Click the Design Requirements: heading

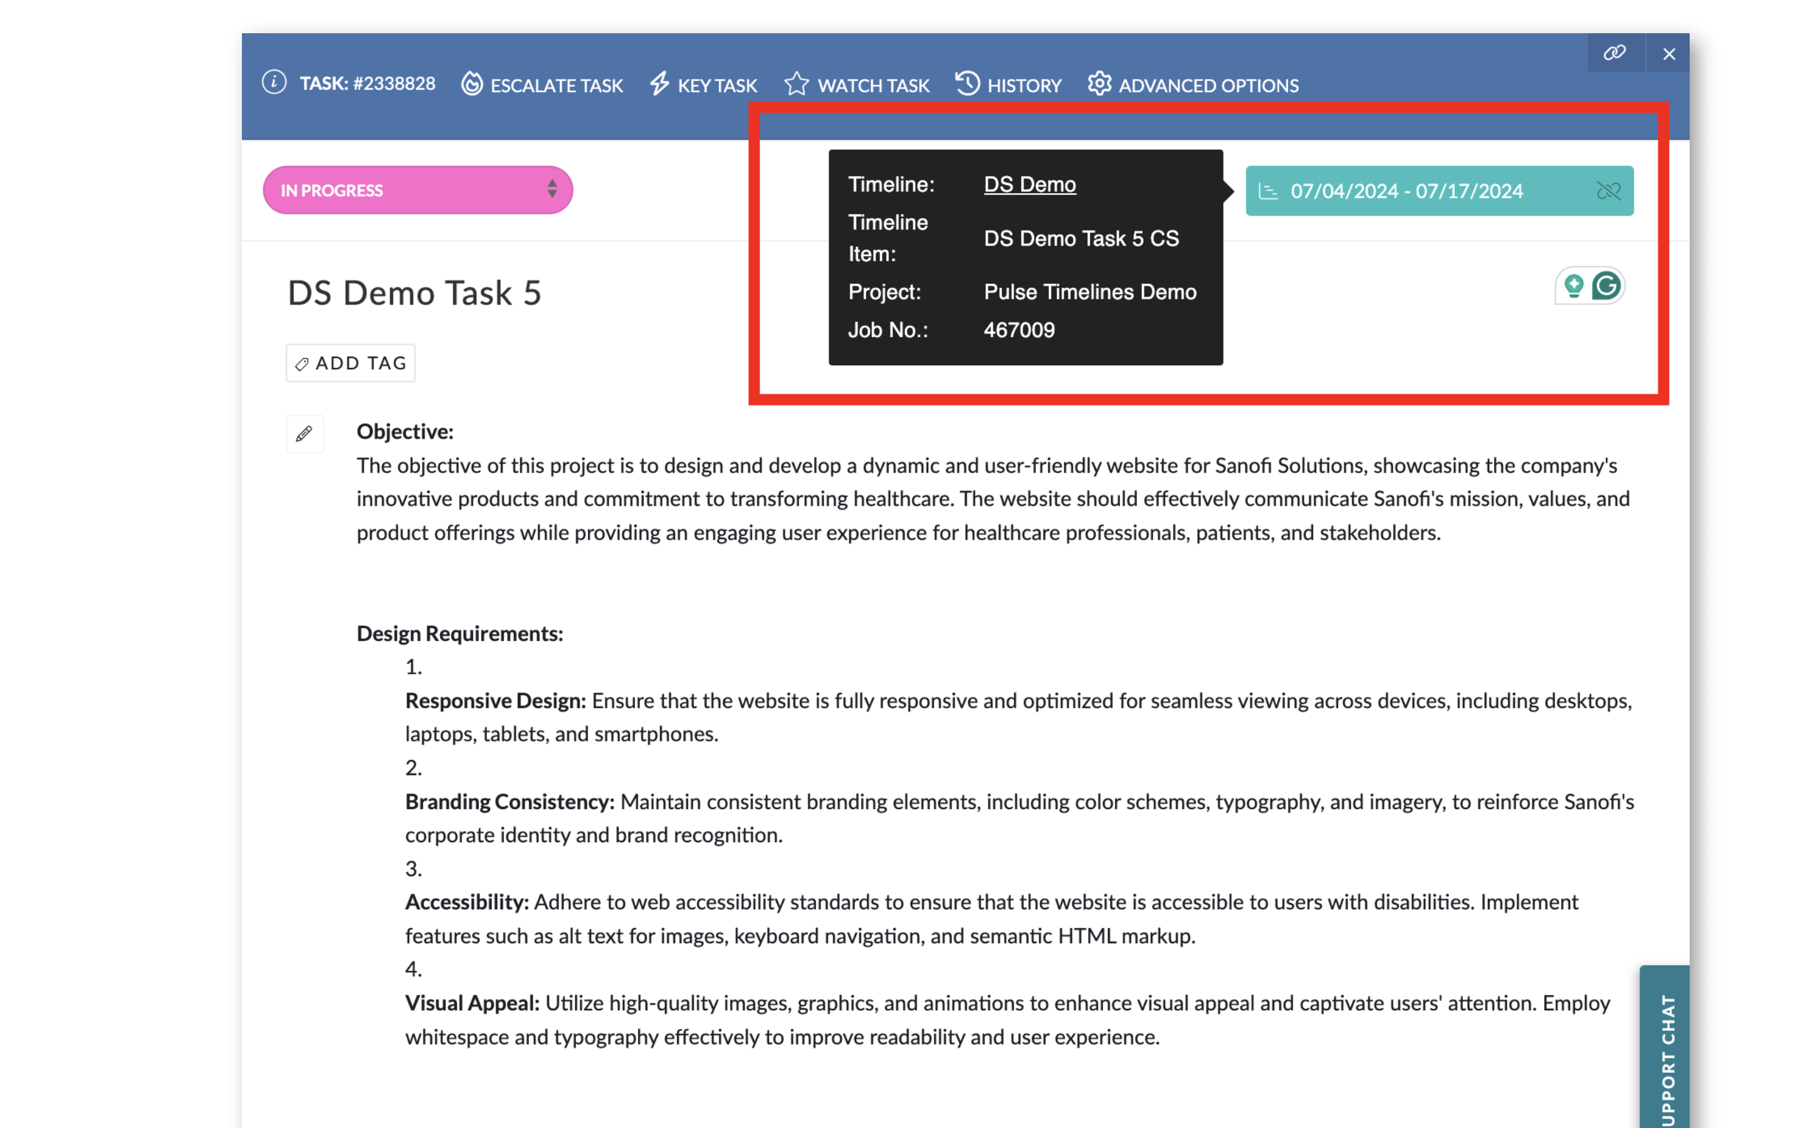[459, 634]
